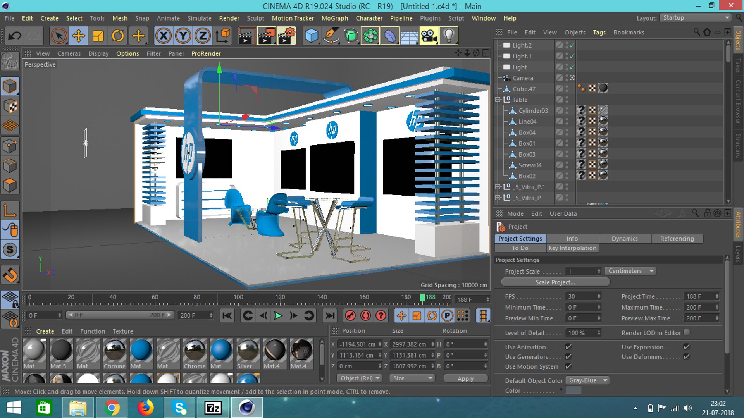The image size is (744, 418).
Task: Open the Spline Pen tool
Action: tap(331, 36)
